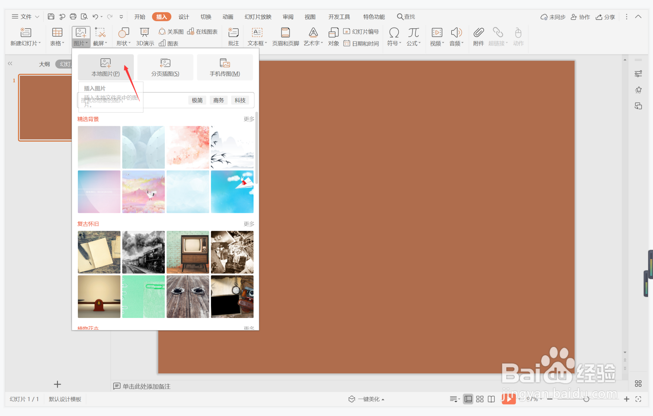Click the 艺术字 WordArt icon
The image size is (653, 416).
coord(313,32)
